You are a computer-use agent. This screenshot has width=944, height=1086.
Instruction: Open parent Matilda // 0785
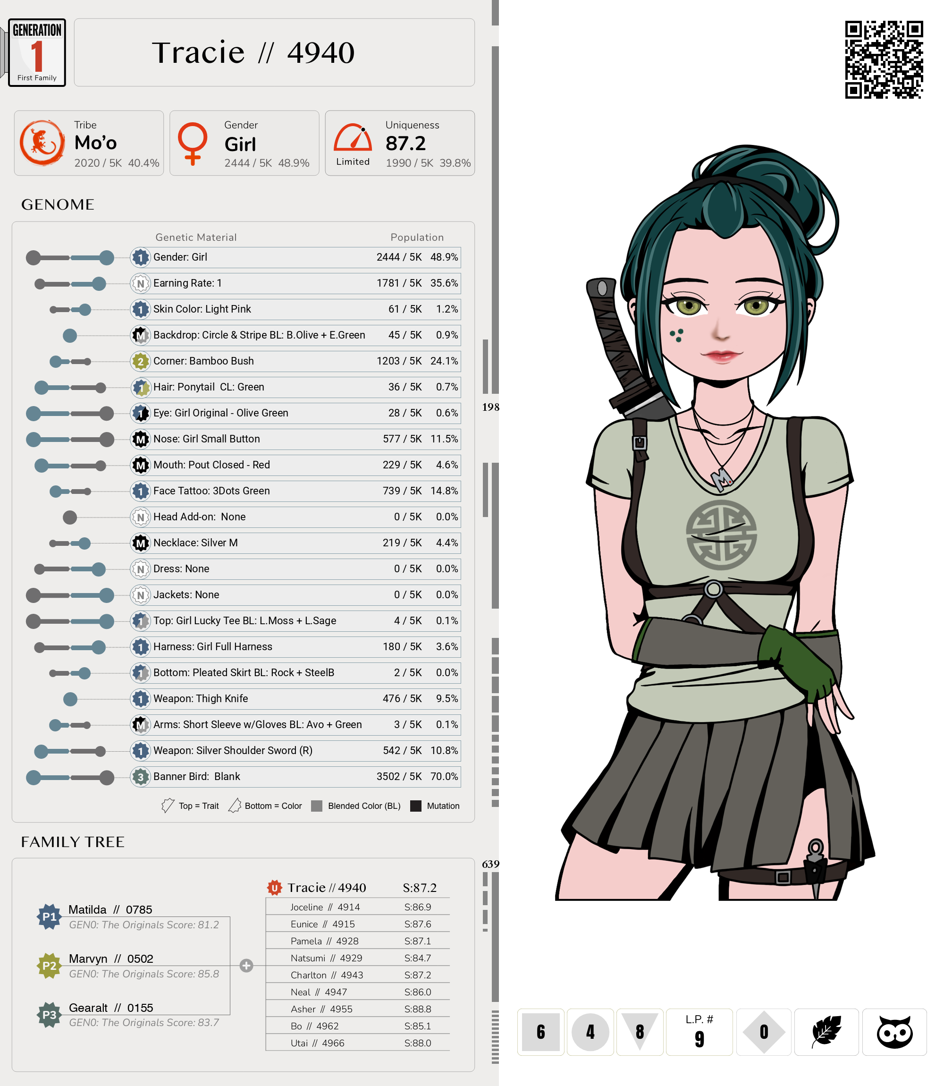coord(110,909)
